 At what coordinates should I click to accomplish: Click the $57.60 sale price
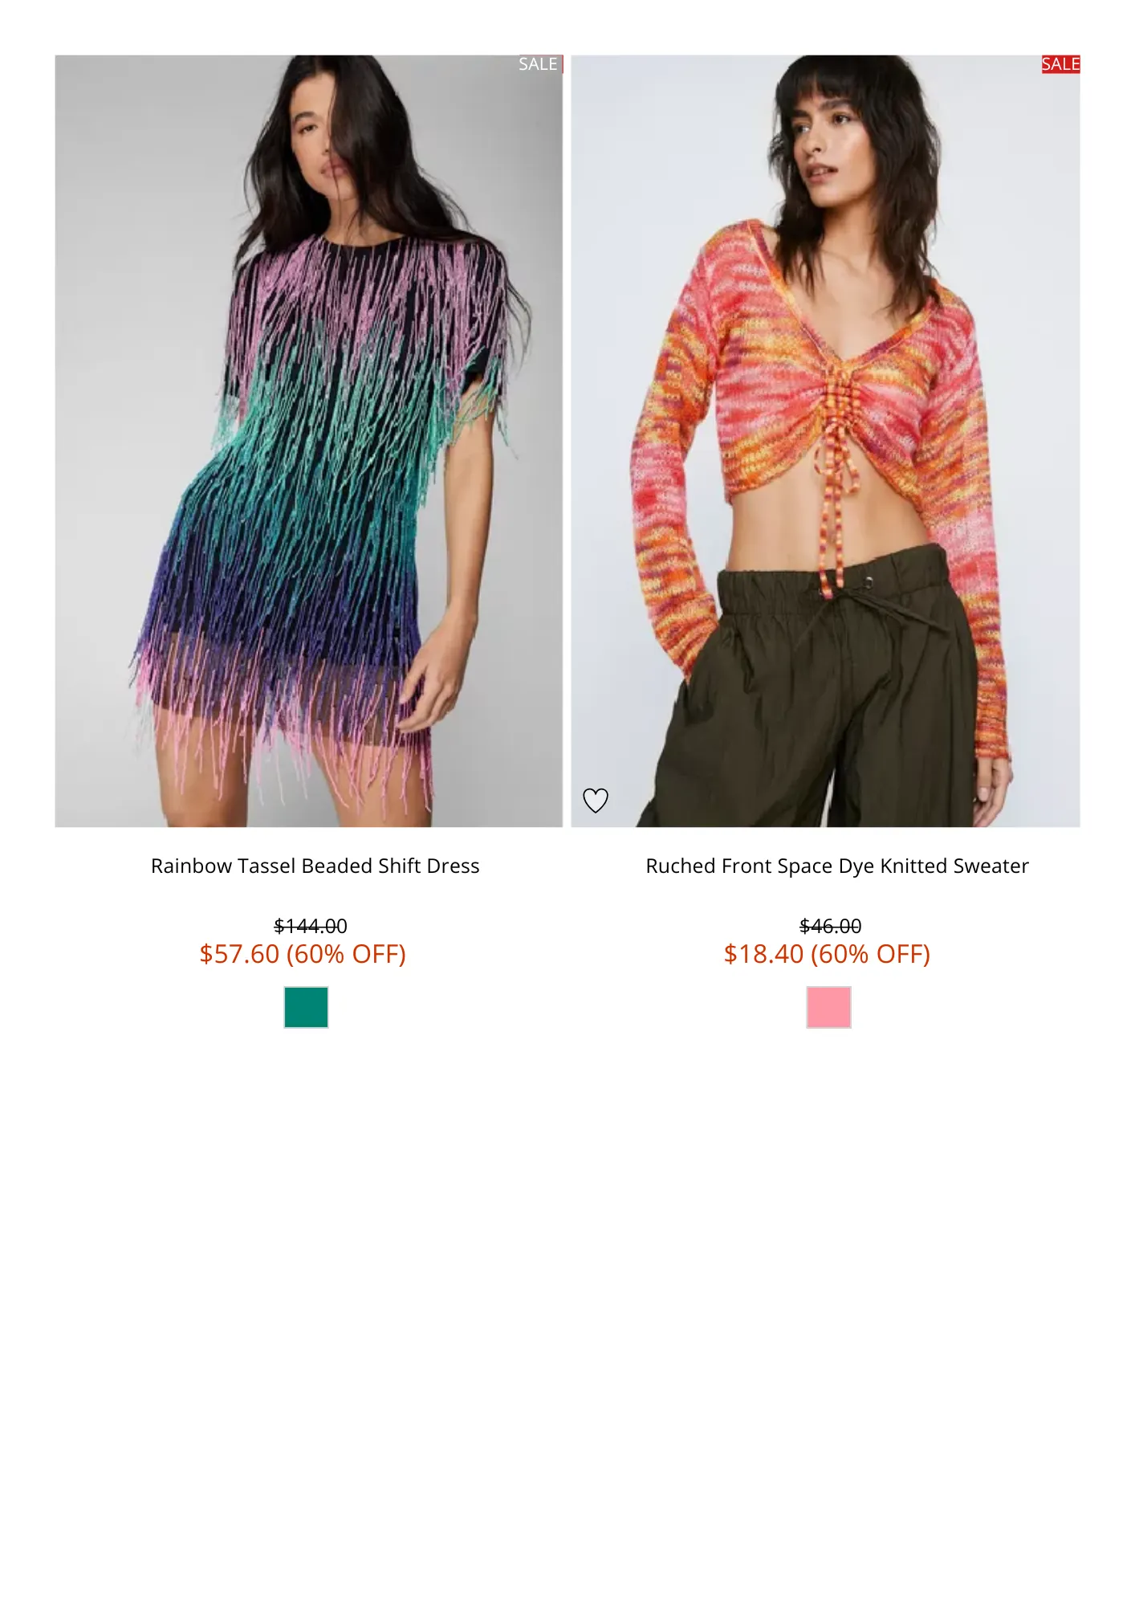pos(239,954)
